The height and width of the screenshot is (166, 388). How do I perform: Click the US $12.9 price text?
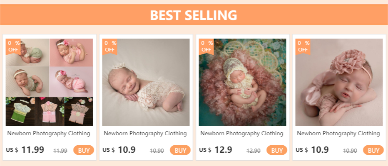pos(216,150)
